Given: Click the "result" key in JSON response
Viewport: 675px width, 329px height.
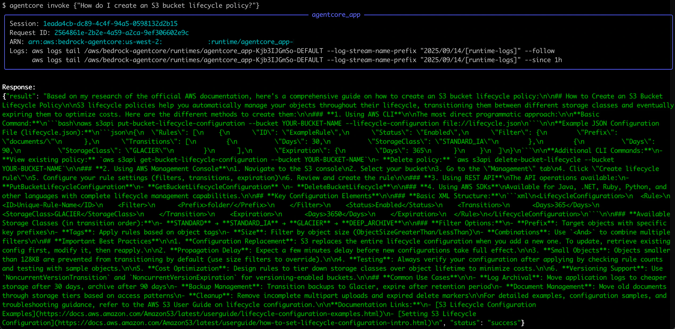Looking at the screenshot, I should (x=21, y=96).
